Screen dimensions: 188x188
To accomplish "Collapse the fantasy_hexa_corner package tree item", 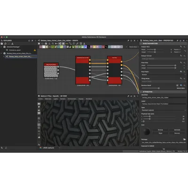I will (1, 53).
